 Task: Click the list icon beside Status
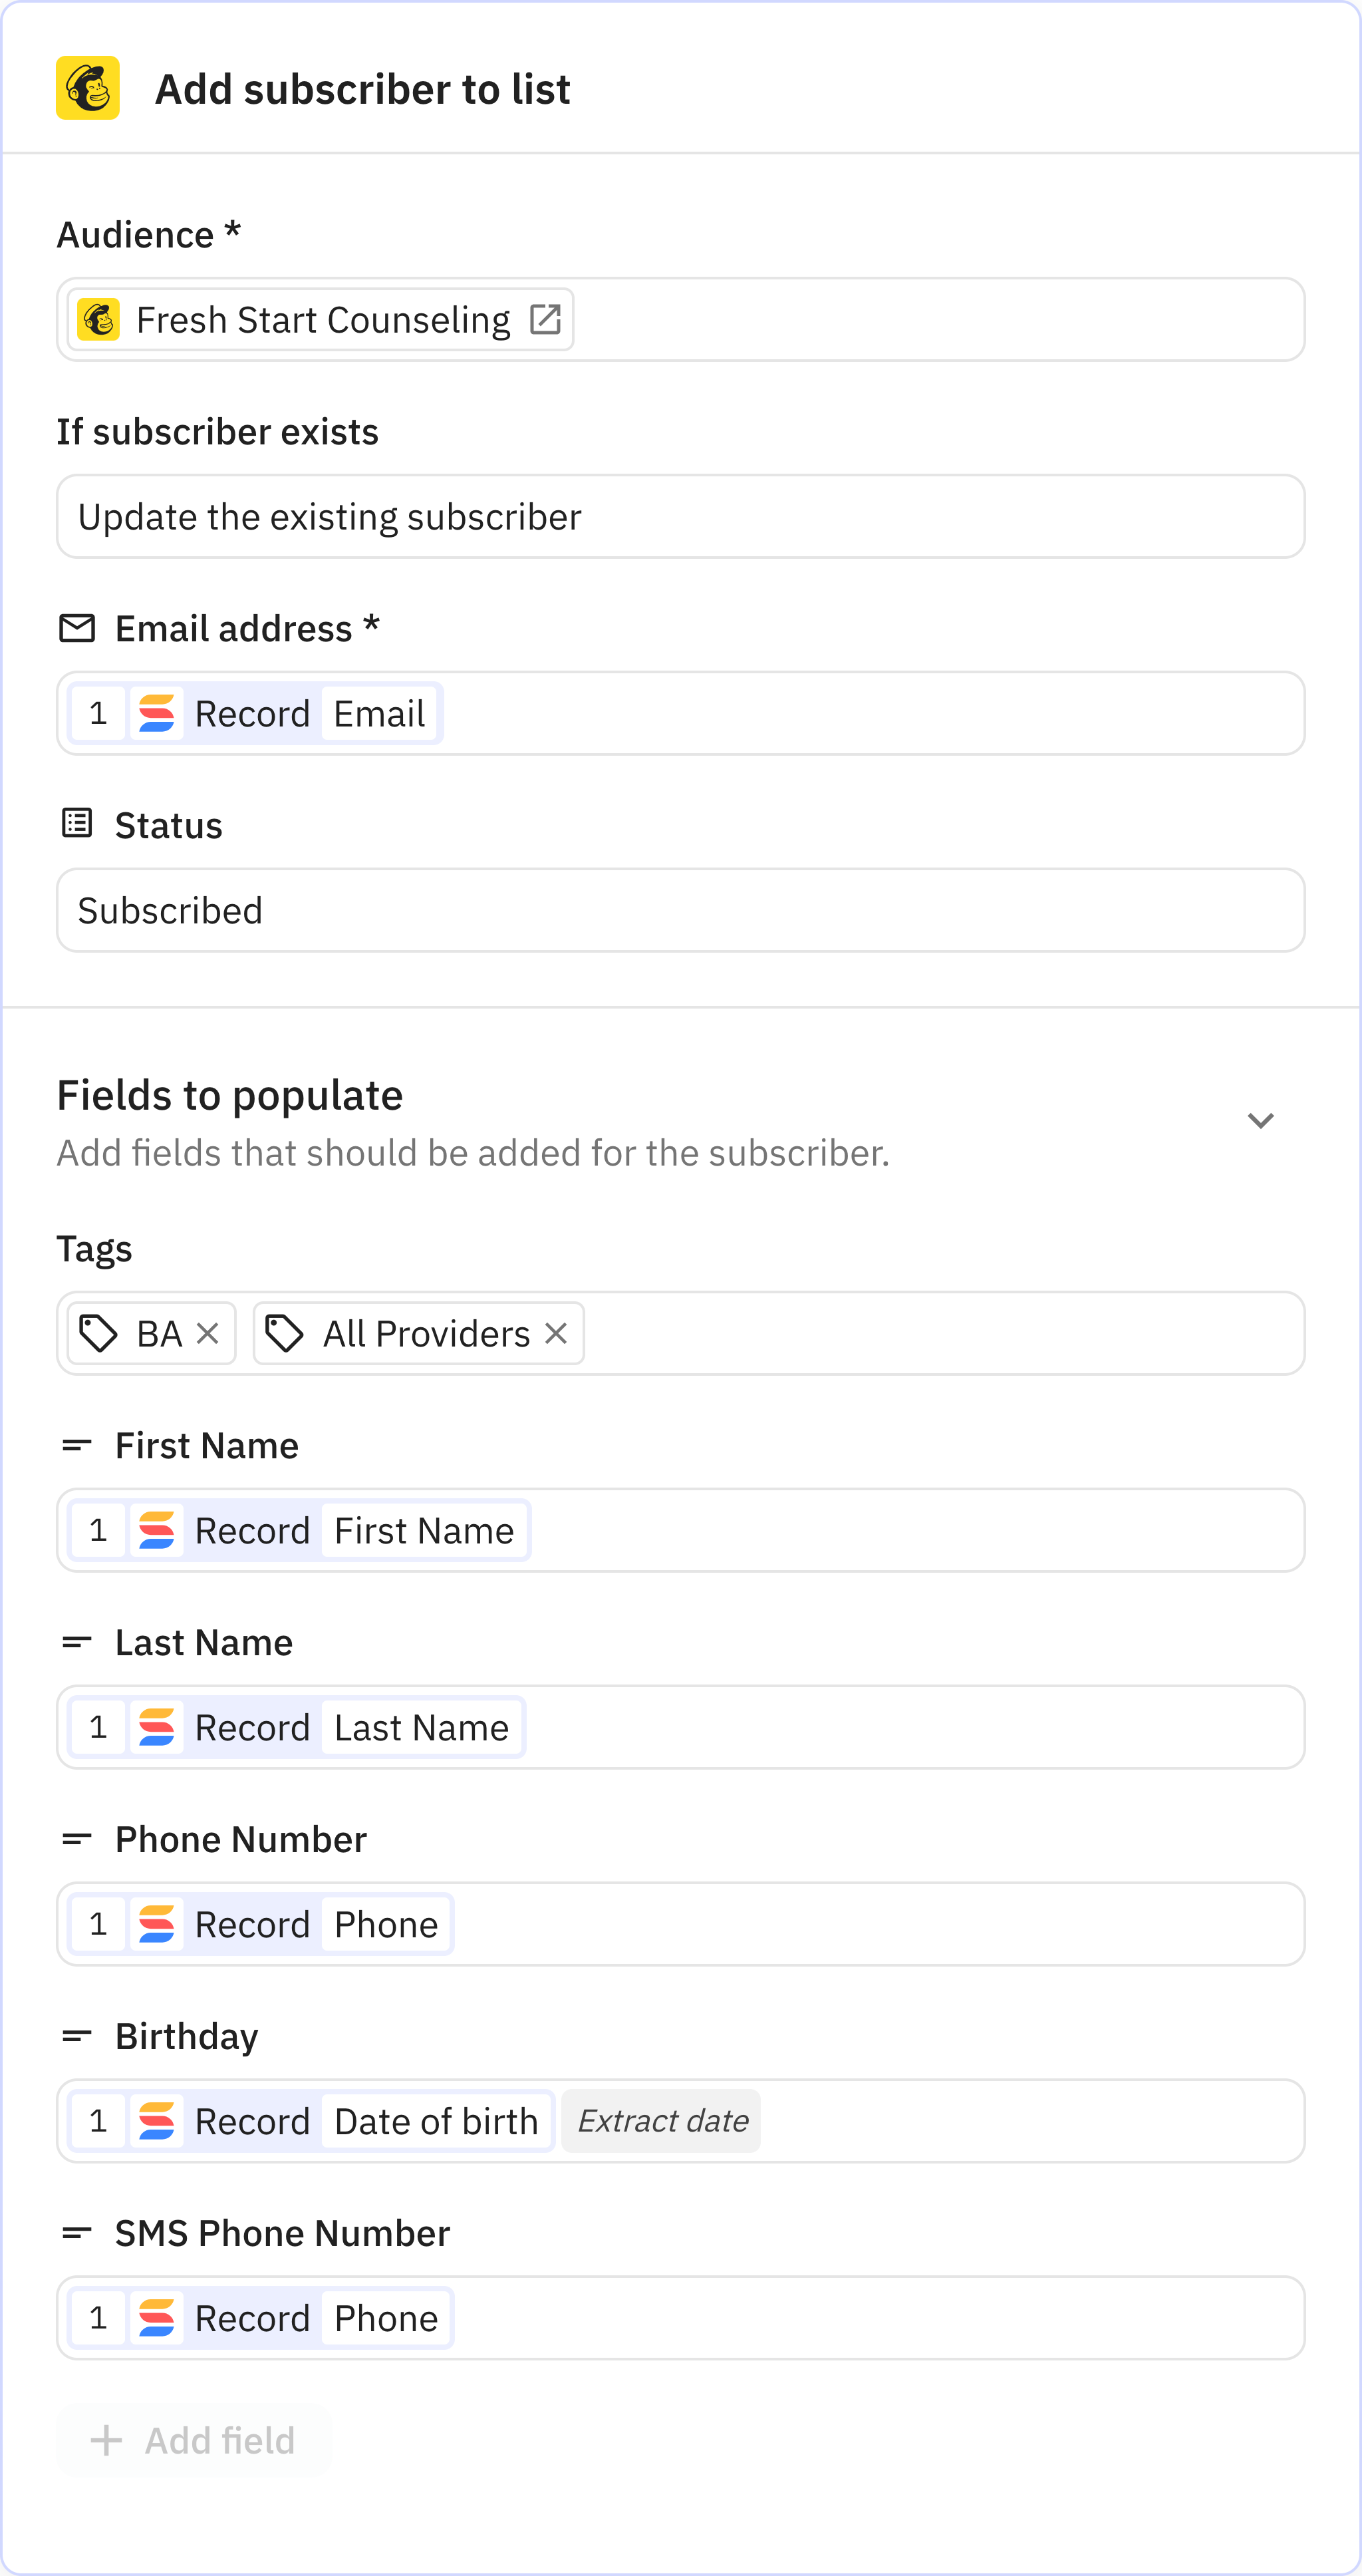[77, 824]
